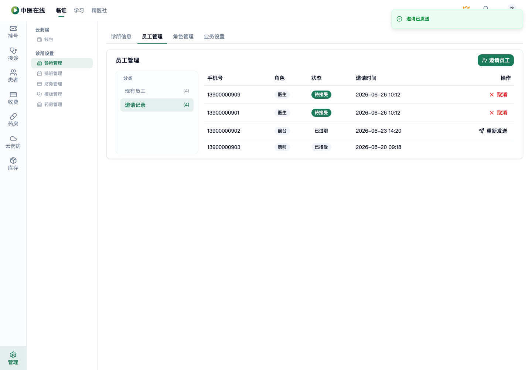
Task: Switch to the 学习 top tab
Action: pyautogui.click(x=79, y=10)
